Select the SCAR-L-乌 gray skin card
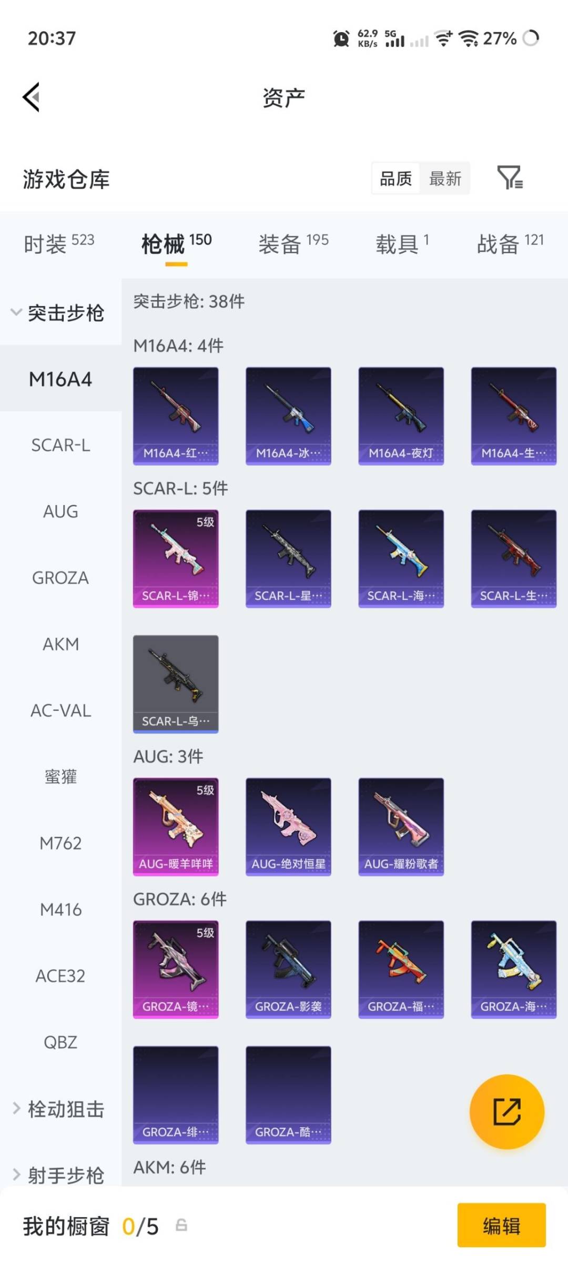The image size is (568, 1264). click(x=176, y=684)
